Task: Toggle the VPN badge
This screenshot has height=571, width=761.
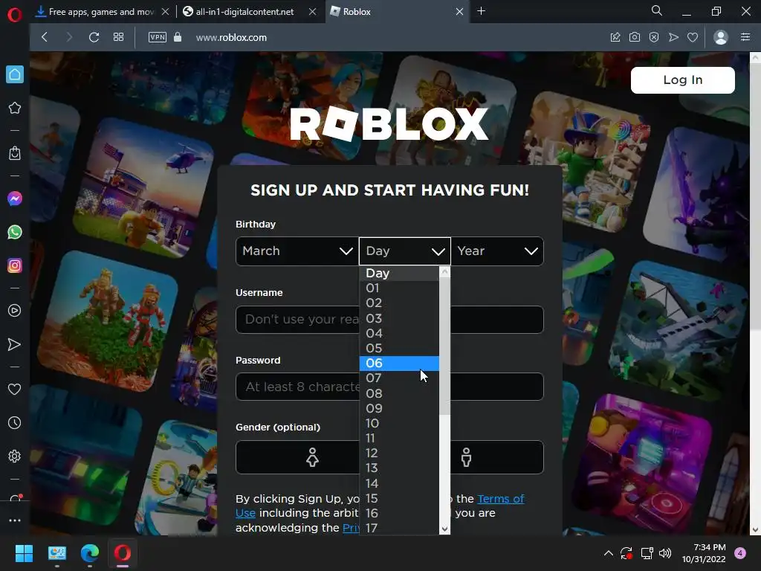Action: click(x=158, y=37)
